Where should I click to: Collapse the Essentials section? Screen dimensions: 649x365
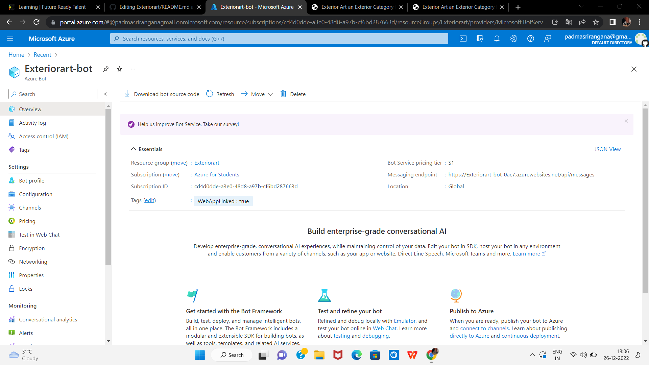[134, 149]
